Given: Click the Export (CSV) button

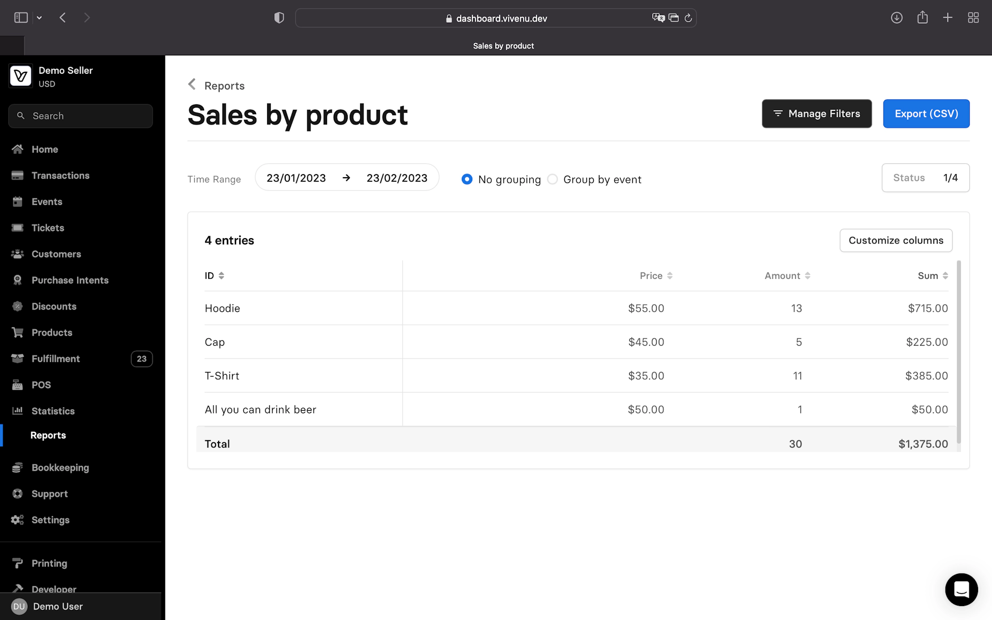Looking at the screenshot, I should 926,114.
